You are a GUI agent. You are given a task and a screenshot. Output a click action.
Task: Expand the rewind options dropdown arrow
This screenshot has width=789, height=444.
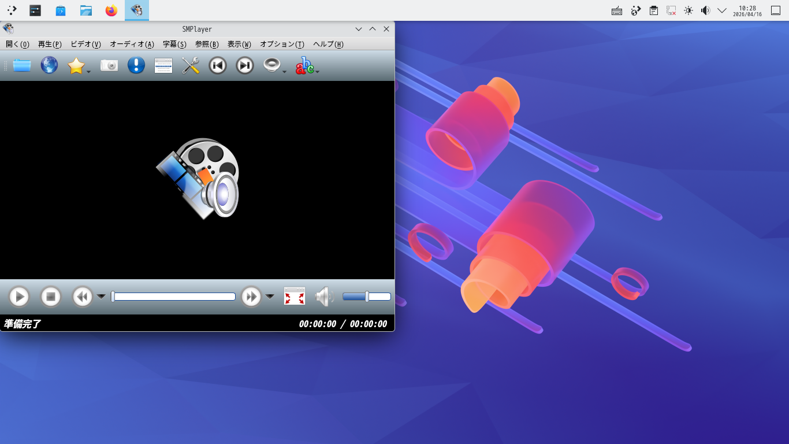pyautogui.click(x=101, y=297)
